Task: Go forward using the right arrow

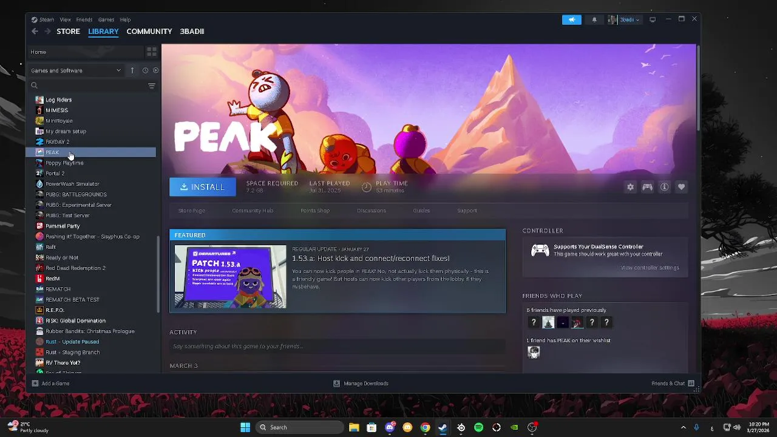Action: [x=47, y=32]
